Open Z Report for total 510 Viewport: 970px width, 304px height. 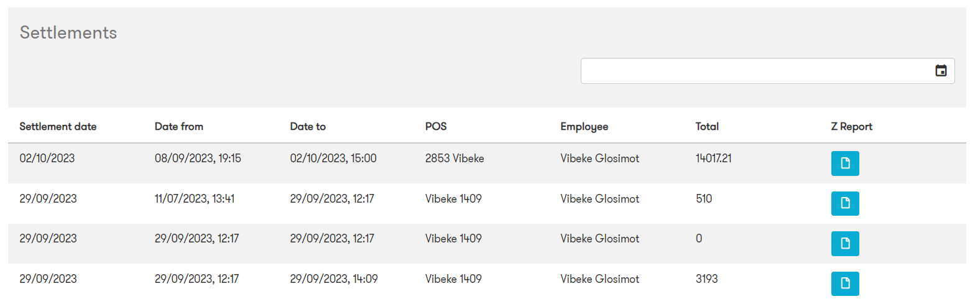click(x=845, y=203)
